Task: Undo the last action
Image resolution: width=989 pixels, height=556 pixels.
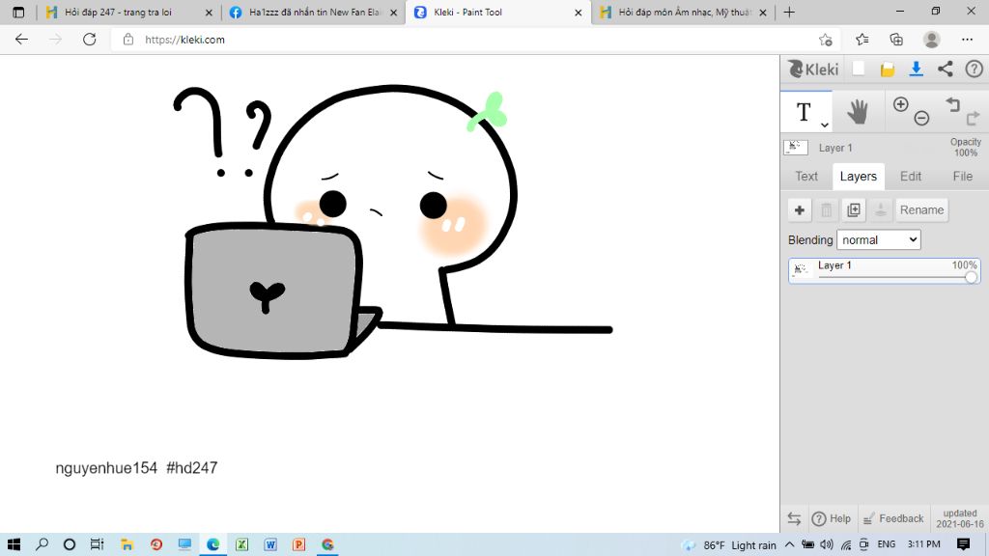Action: tap(952, 104)
